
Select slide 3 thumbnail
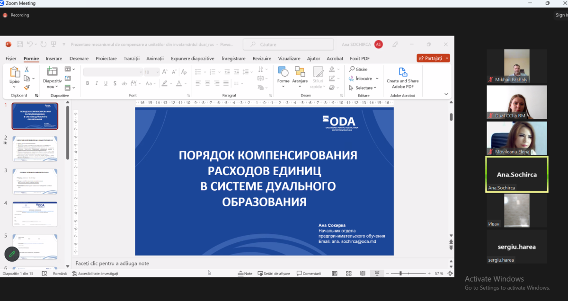click(x=35, y=181)
